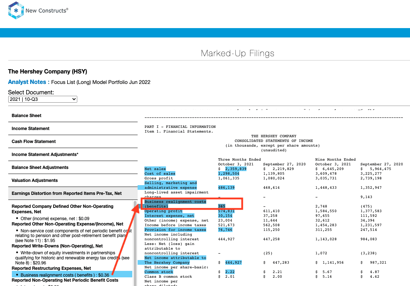Select the Non-service cost components of net periodic benefit item

point(73,236)
